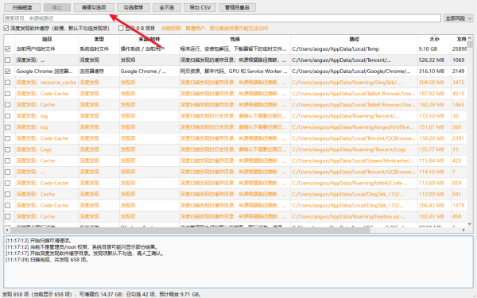Uncheck the 当前用户临时文件 row checkbox
Viewport: 477px width, 298px height.
pyautogui.click(x=8, y=49)
